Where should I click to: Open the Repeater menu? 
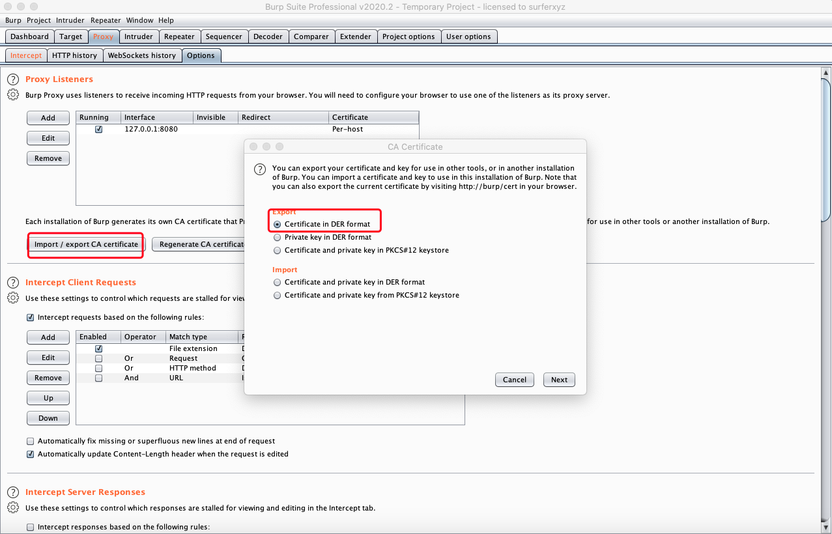point(106,20)
